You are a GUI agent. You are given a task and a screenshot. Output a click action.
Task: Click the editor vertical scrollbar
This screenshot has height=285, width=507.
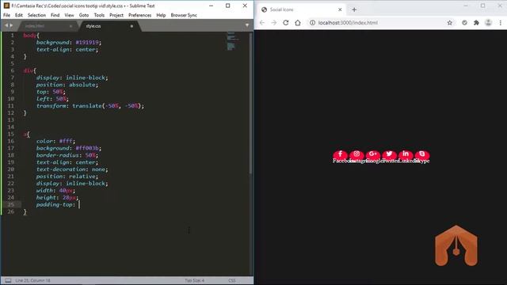(250, 104)
